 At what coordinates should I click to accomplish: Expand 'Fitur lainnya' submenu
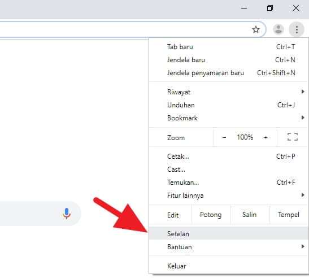229,196
